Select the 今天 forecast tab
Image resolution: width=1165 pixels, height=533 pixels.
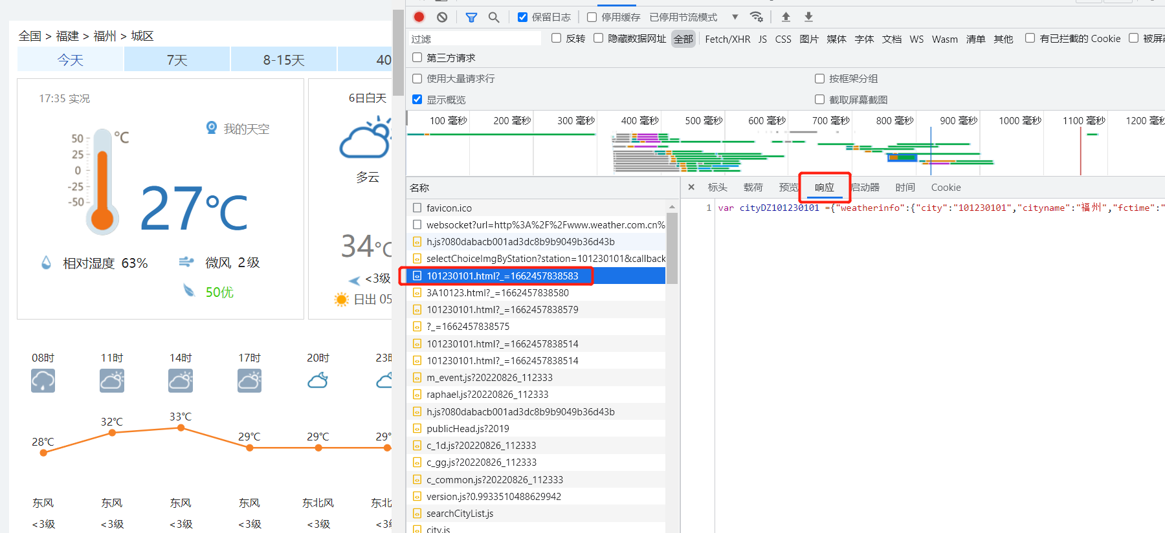pyautogui.click(x=70, y=60)
